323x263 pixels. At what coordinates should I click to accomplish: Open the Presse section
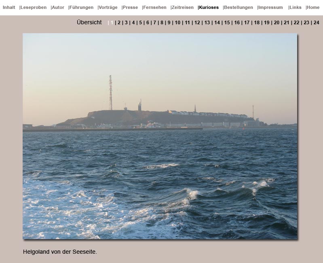click(x=130, y=7)
